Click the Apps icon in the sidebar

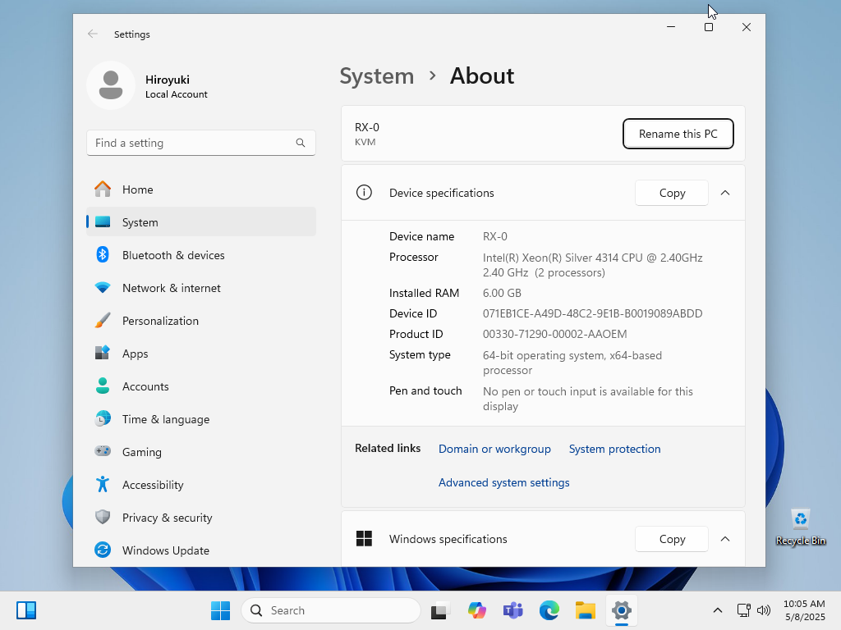[x=103, y=353]
